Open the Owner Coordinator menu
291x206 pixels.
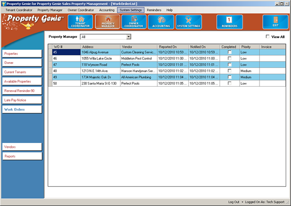pos(81,10)
